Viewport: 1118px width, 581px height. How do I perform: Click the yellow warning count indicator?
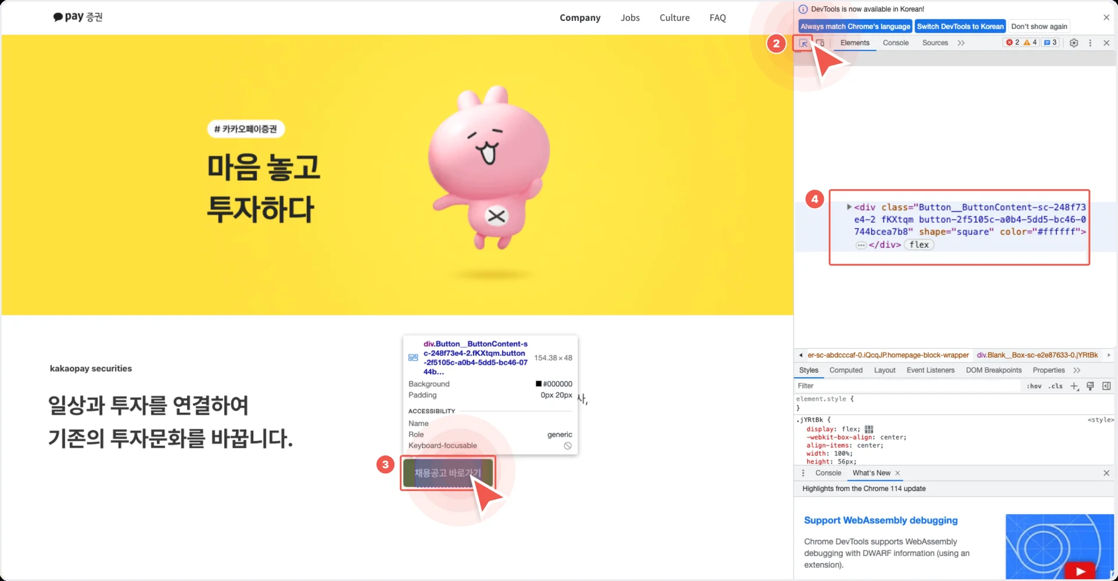(x=1030, y=42)
